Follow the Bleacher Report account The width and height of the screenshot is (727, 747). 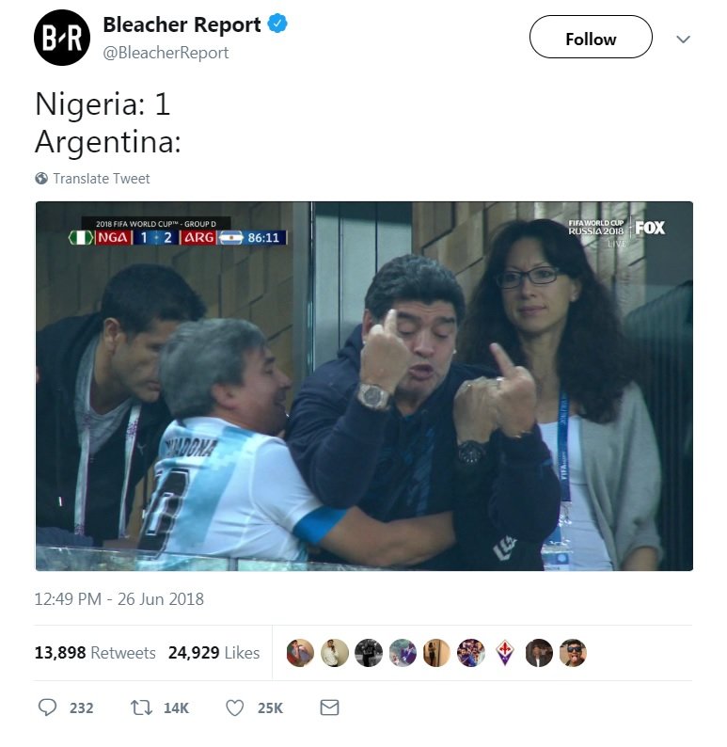pyautogui.click(x=591, y=37)
